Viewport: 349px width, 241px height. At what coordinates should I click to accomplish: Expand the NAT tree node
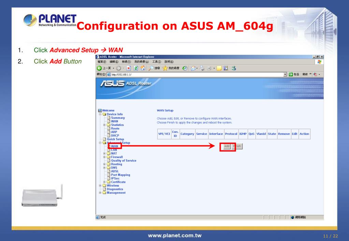pyautogui.click(x=104, y=153)
